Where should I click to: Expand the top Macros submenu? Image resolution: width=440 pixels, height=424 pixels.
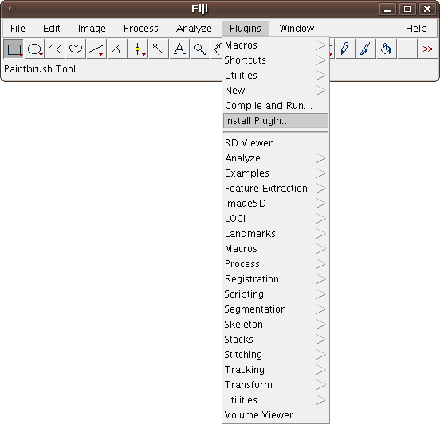(x=276, y=45)
